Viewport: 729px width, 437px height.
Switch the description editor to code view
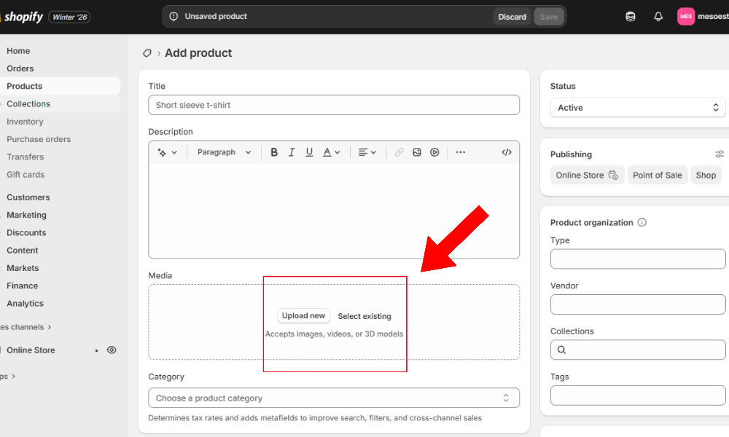pos(507,152)
